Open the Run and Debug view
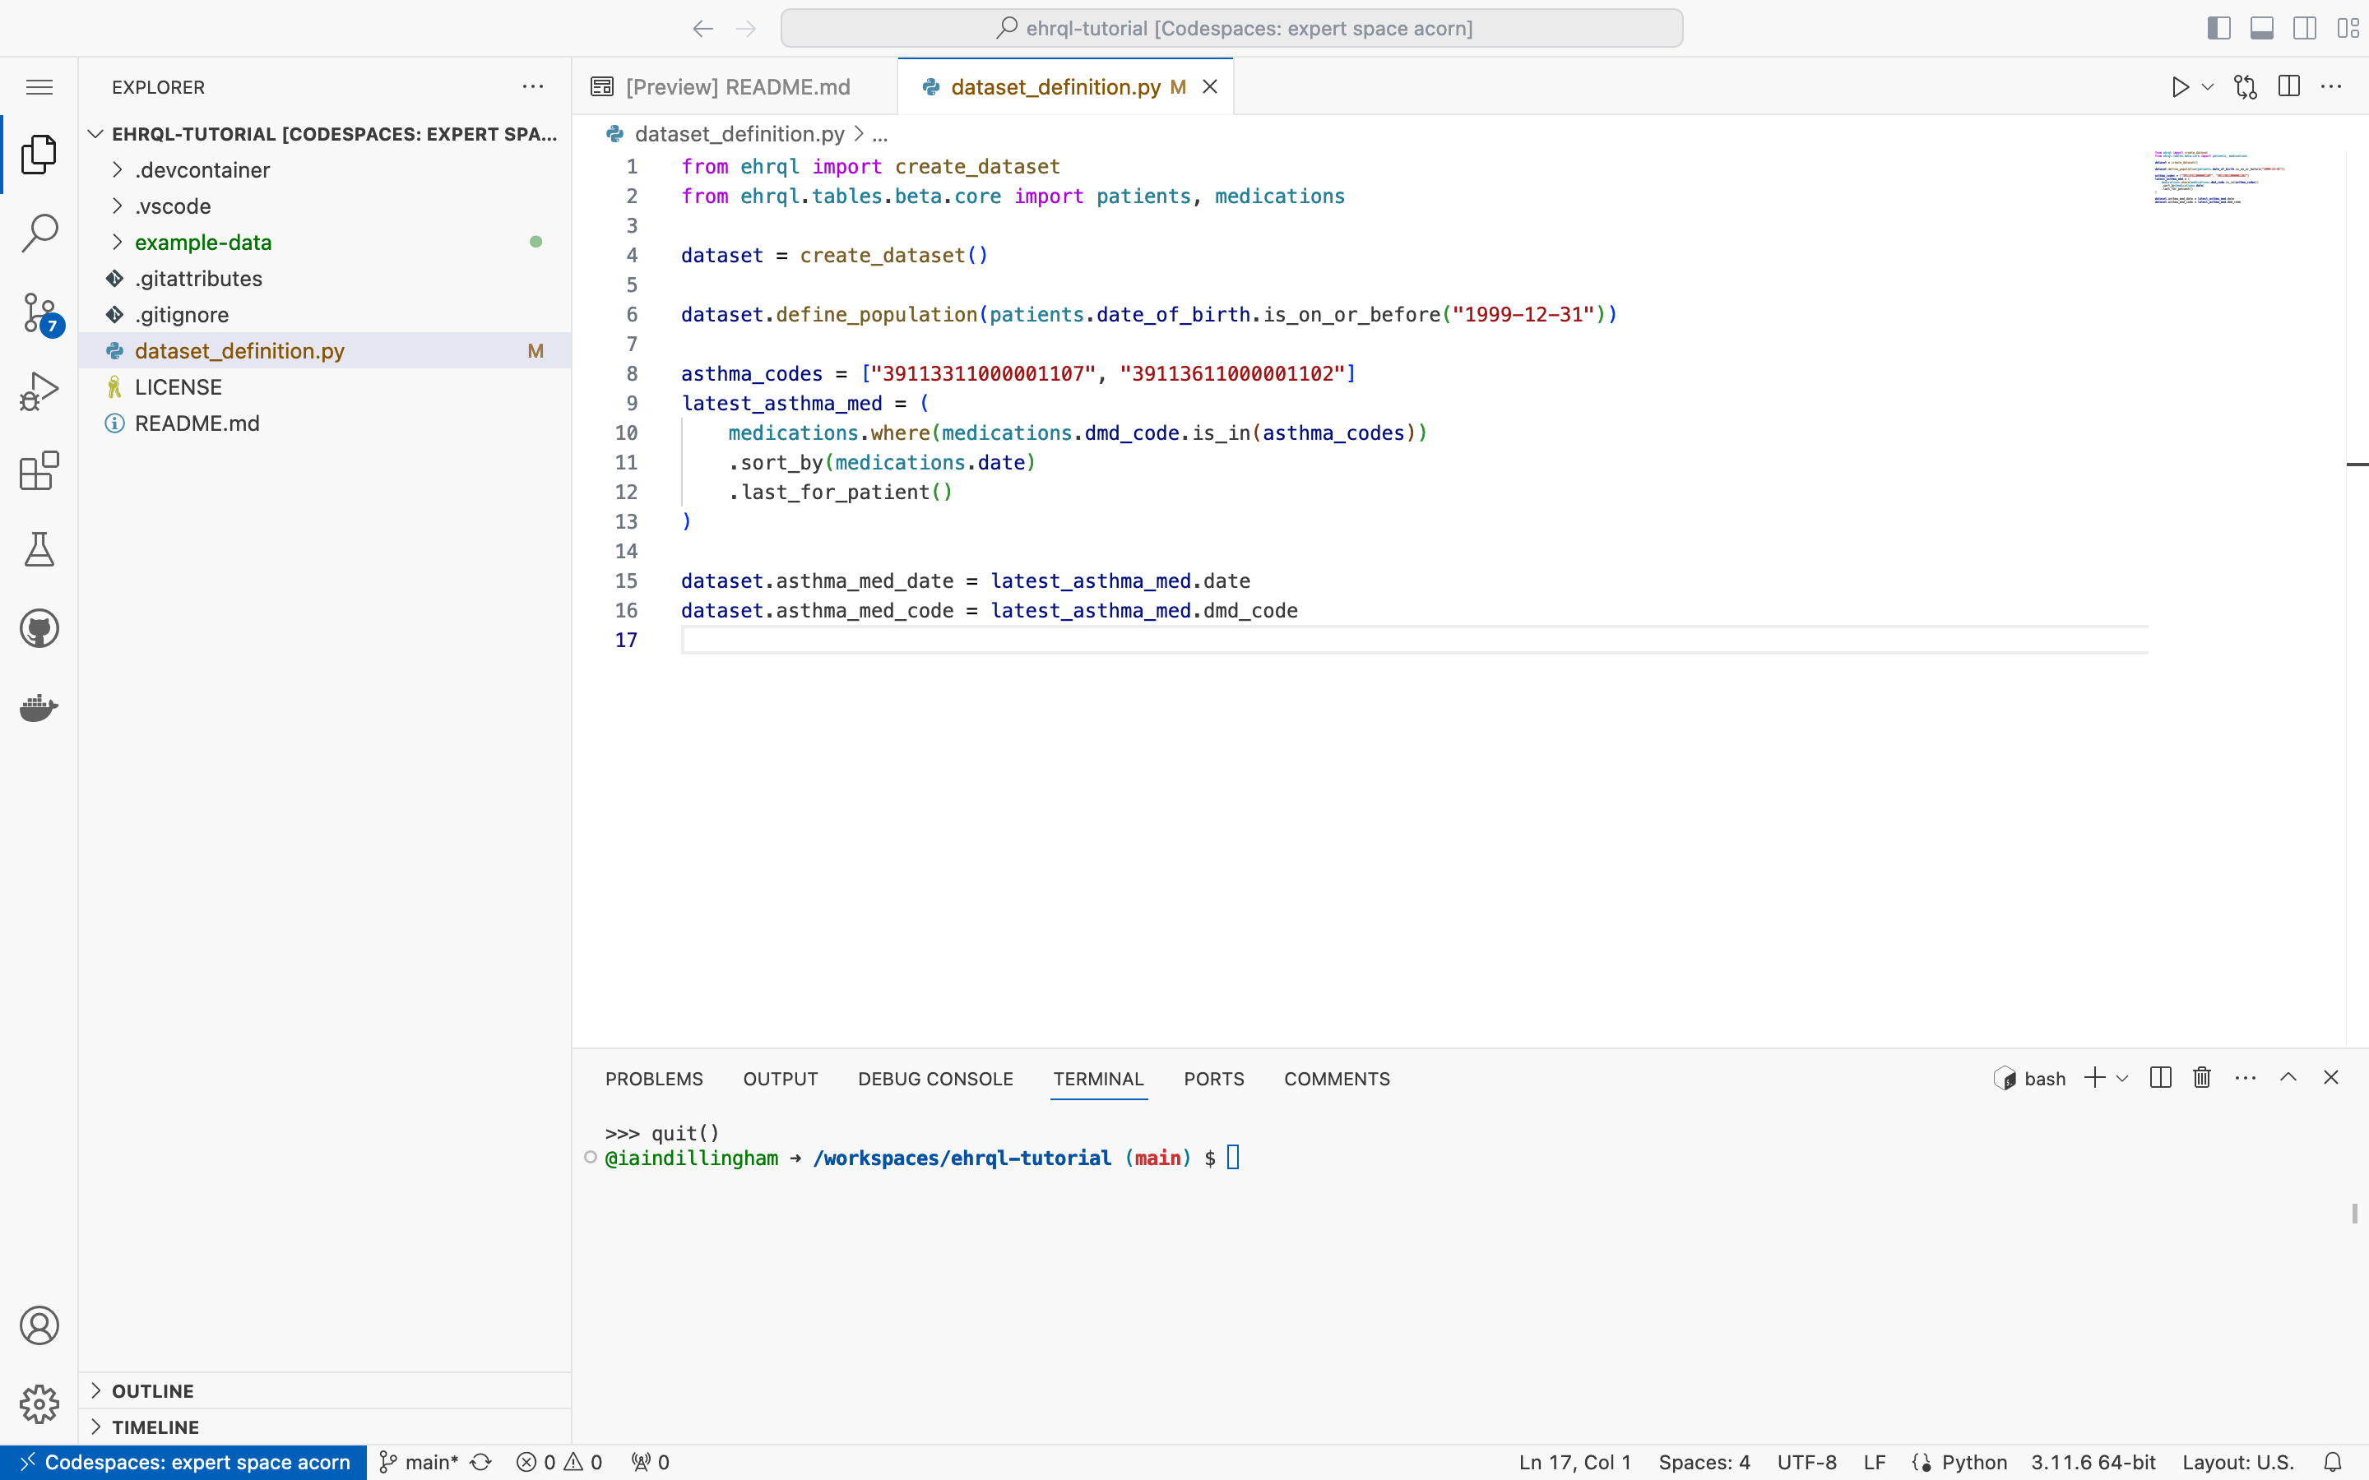 39,389
